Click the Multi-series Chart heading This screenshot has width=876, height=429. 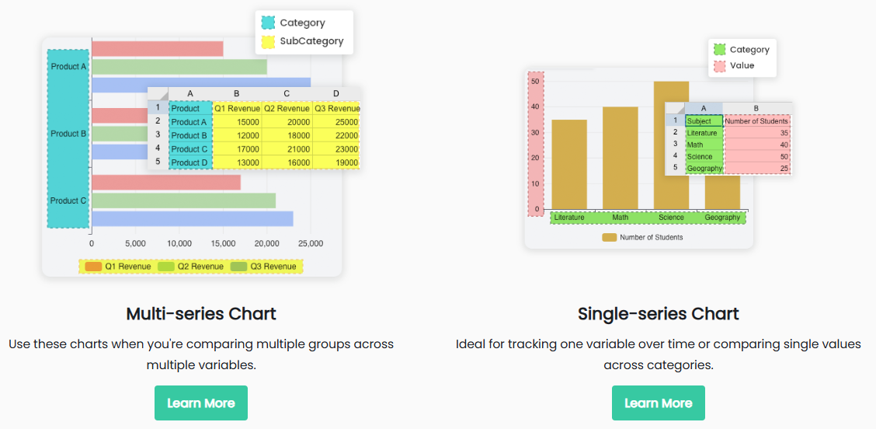tap(201, 314)
